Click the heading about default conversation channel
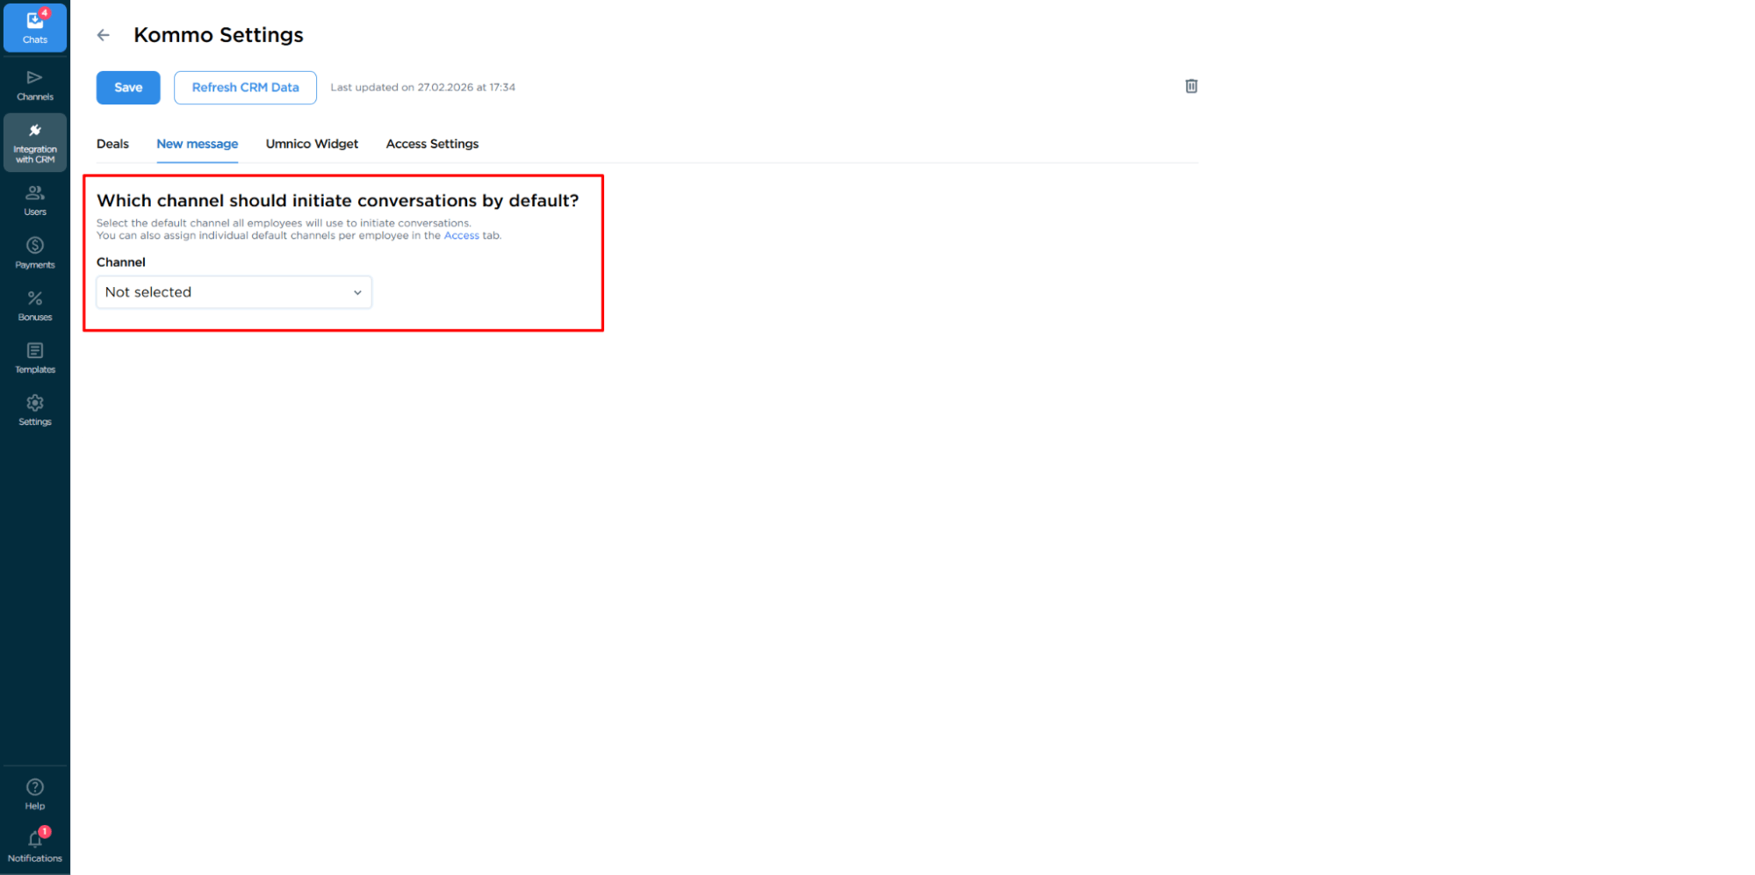This screenshot has width=1755, height=875. click(x=338, y=201)
